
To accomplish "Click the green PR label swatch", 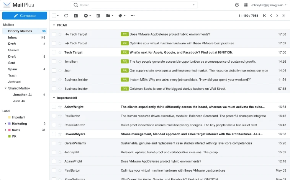I will point(10,136).
